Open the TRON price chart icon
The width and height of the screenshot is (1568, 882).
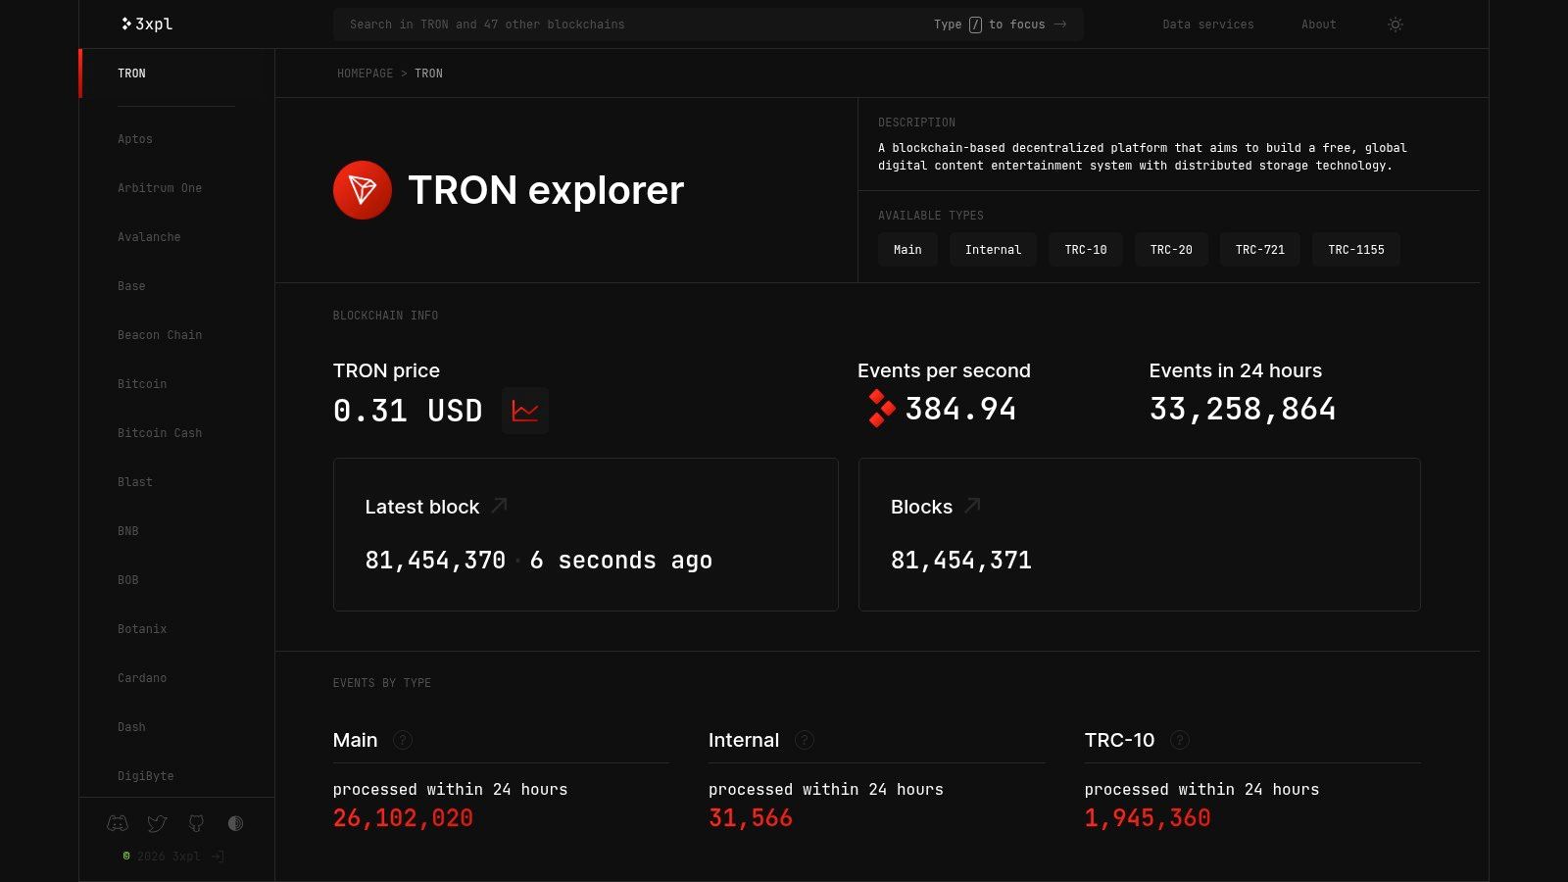tap(525, 411)
